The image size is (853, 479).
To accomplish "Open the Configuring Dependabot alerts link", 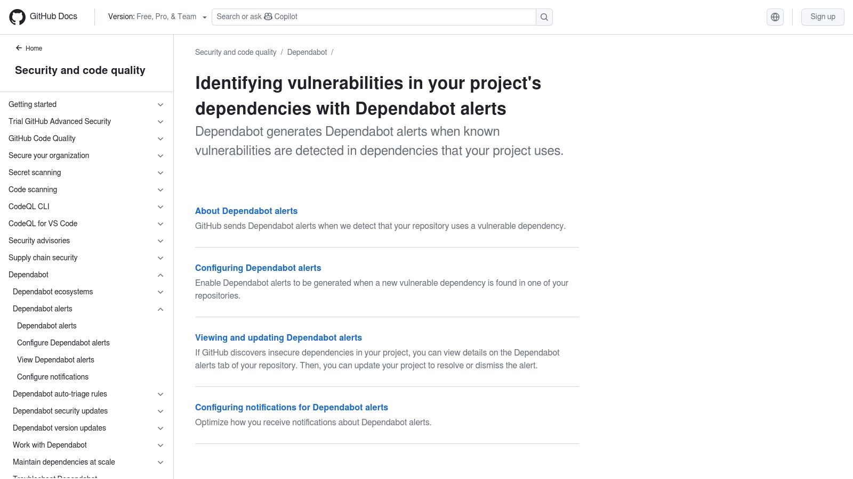I will tap(258, 268).
